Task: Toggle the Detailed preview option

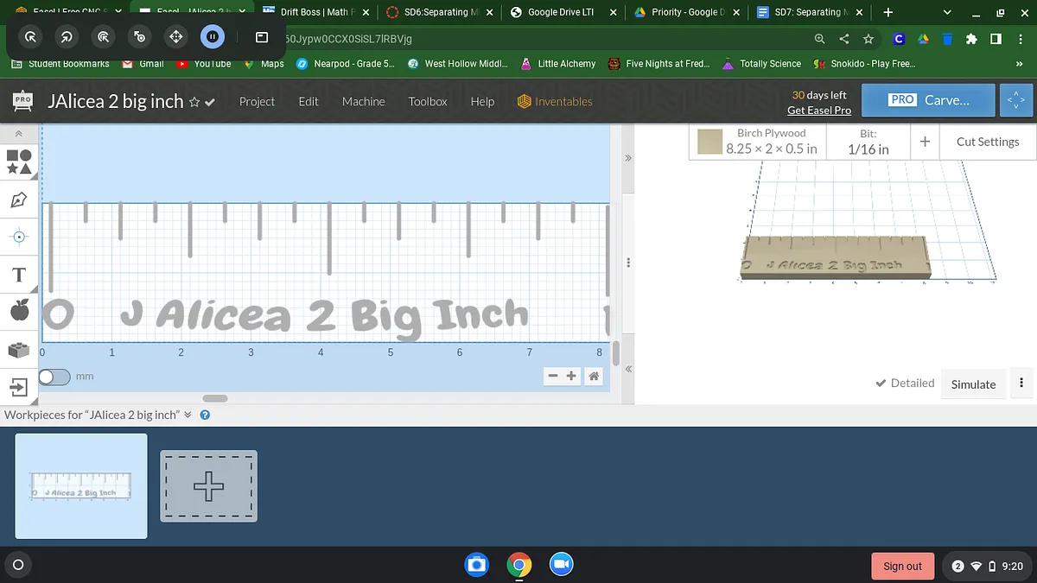Action: coord(905,383)
